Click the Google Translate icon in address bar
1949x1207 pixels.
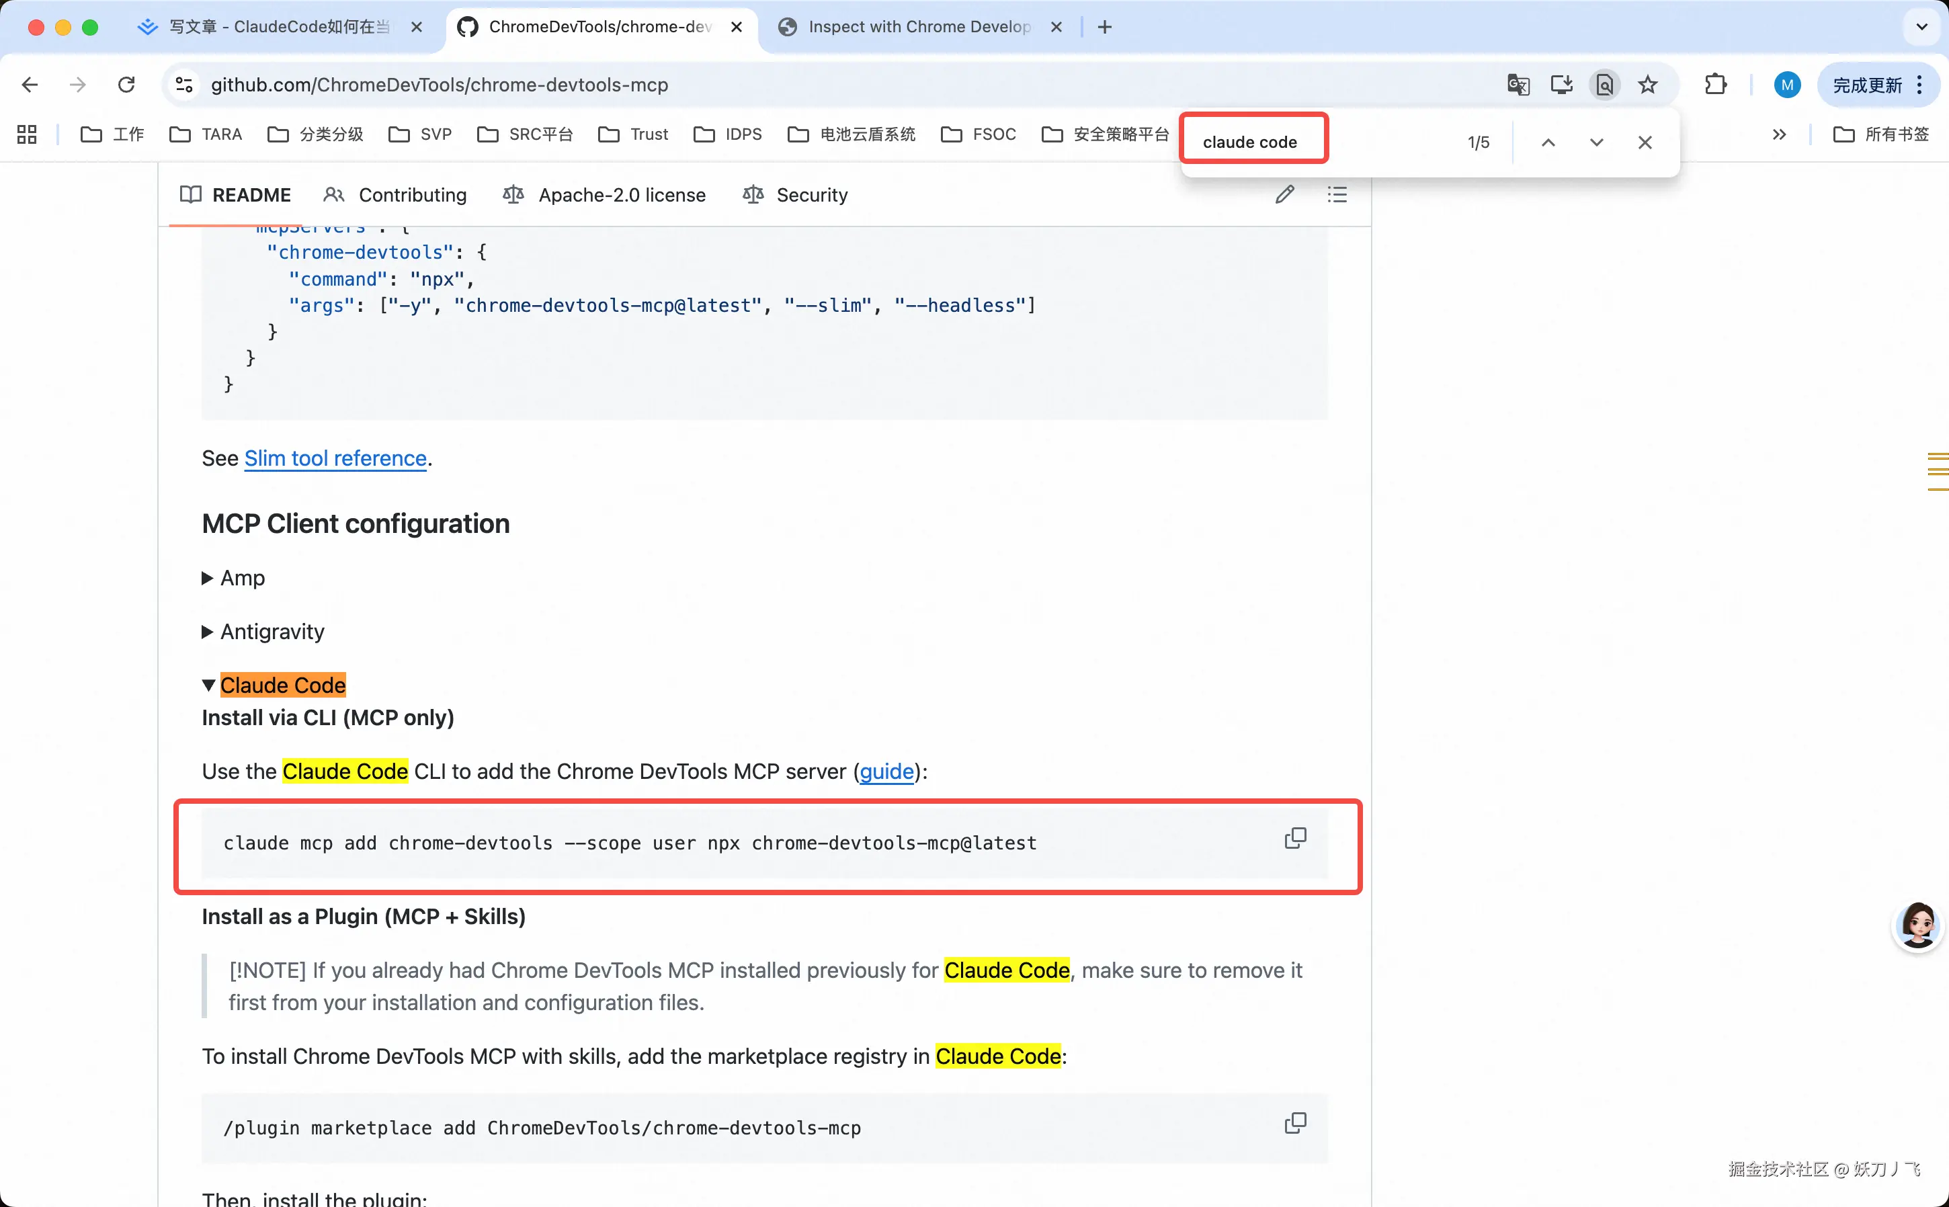[x=1518, y=85]
